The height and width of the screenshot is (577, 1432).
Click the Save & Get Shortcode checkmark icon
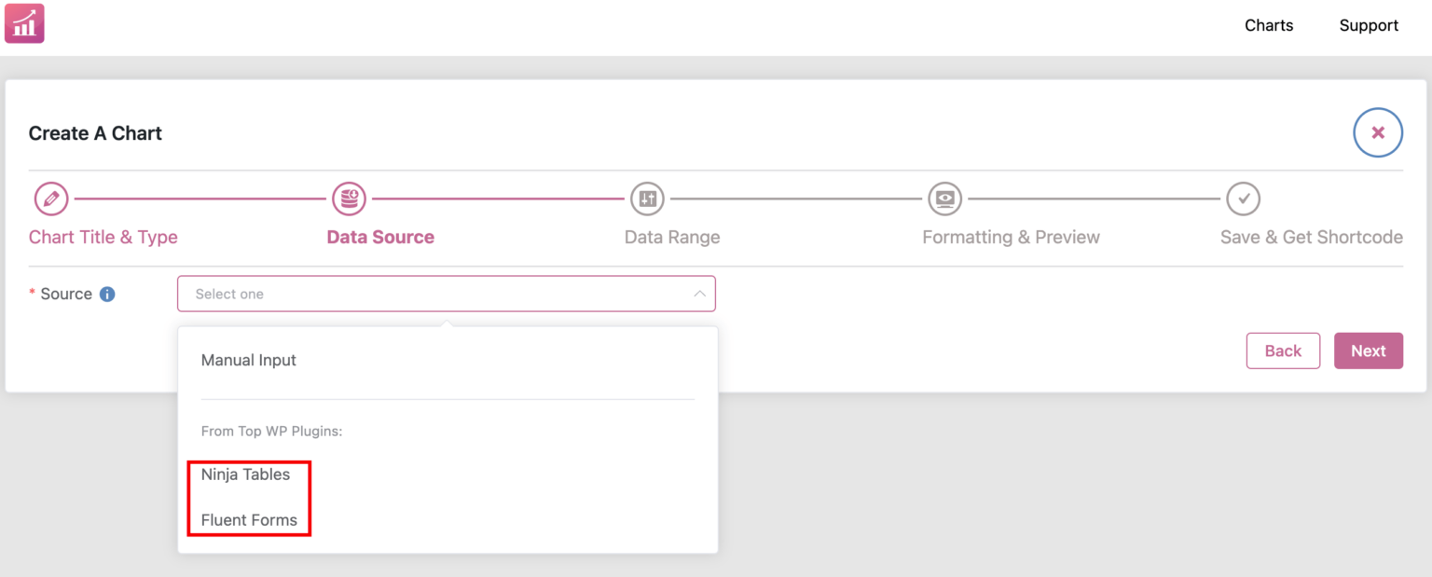point(1244,199)
